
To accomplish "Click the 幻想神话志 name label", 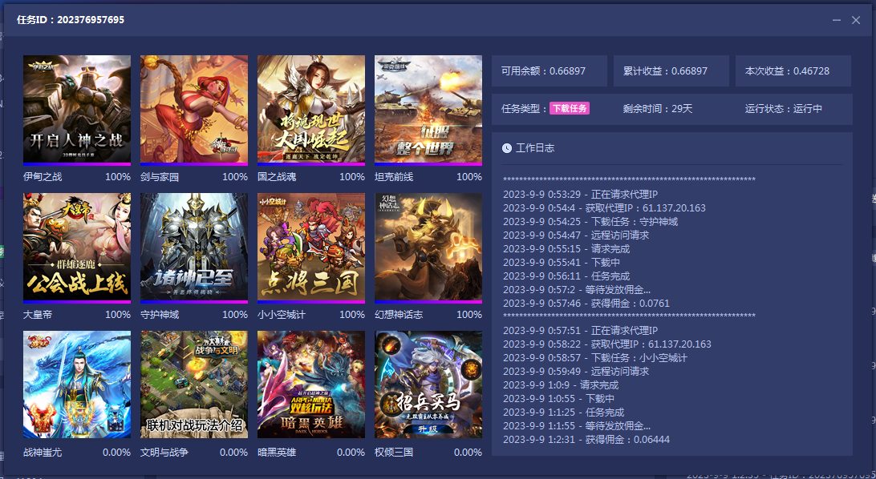I will [x=399, y=315].
